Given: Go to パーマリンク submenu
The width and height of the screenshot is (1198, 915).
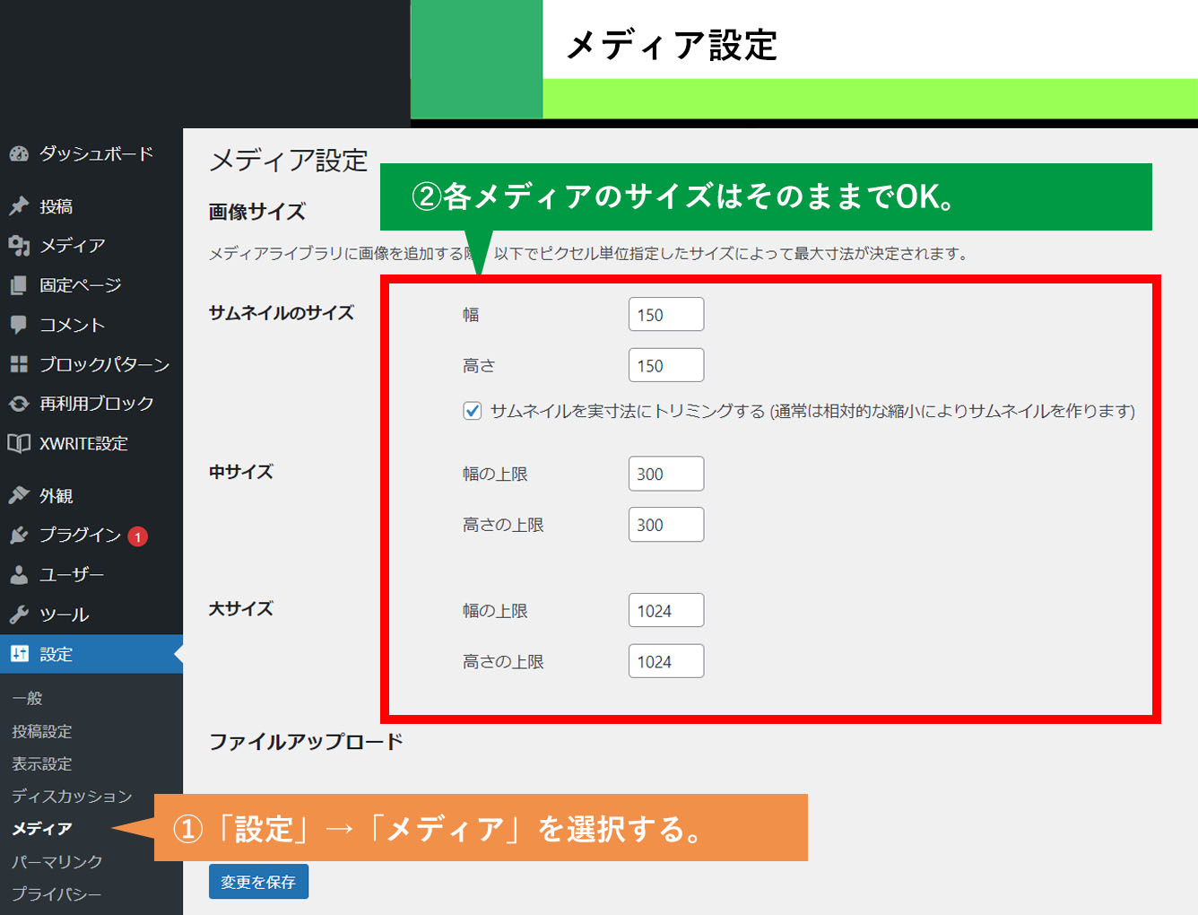Looking at the screenshot, I should tap(57, 861).
